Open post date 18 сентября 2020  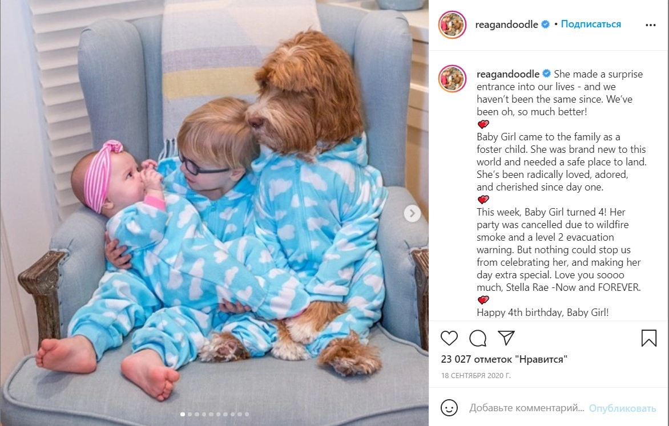(x=475, y=376)
